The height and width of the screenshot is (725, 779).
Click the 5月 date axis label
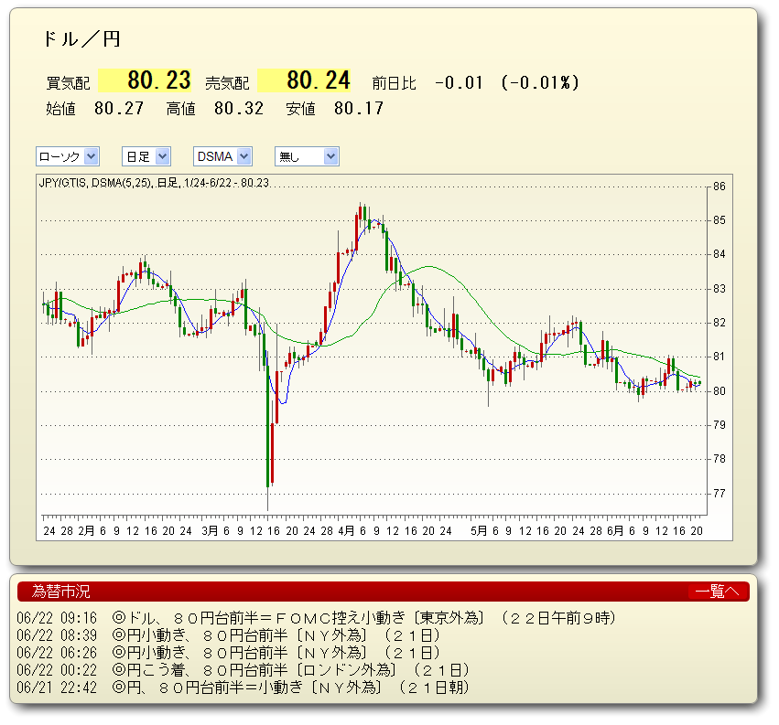[479, 531]
